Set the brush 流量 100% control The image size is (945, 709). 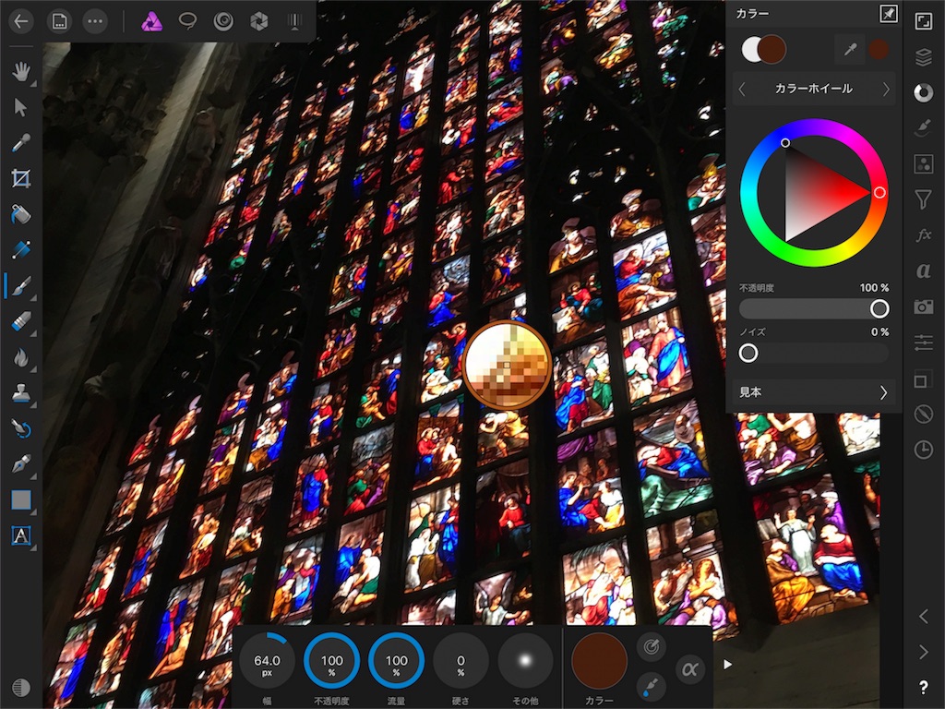tap(396, 661)
